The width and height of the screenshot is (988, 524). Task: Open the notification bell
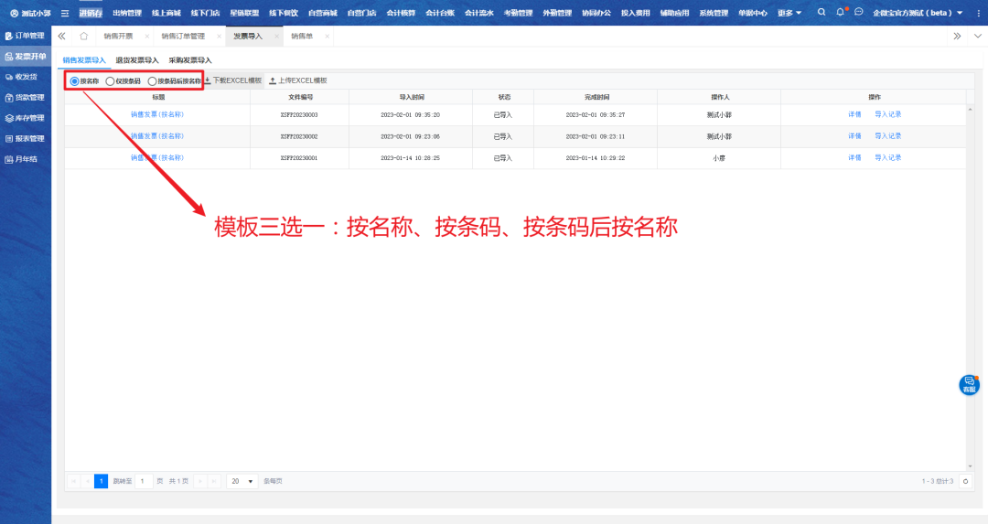[840, 13]
